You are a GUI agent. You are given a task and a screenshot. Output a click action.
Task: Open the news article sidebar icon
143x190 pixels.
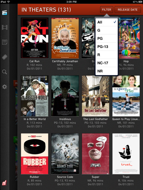[x=5, y=42]
